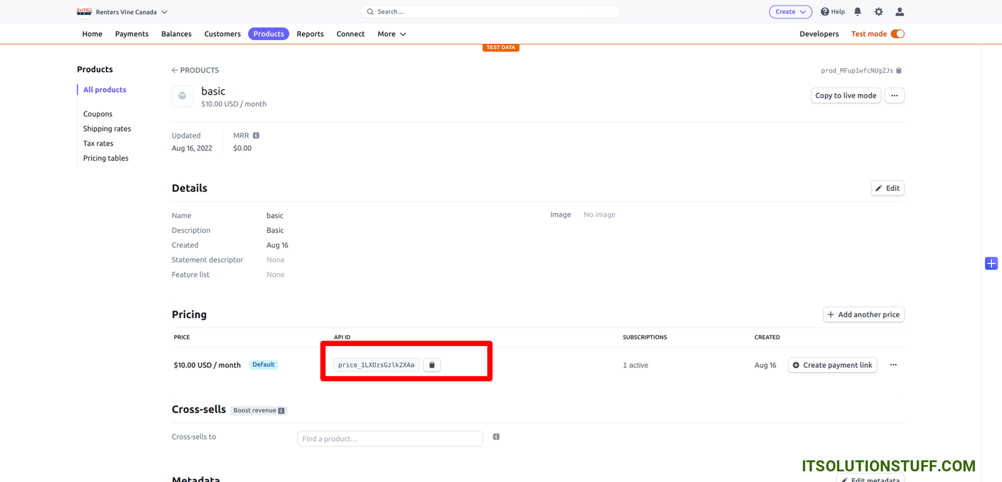The height and width of the screenshot is (482, 1002).
Task: Click the info icon beside Cross-sells field
Action: tap(496, 437)
